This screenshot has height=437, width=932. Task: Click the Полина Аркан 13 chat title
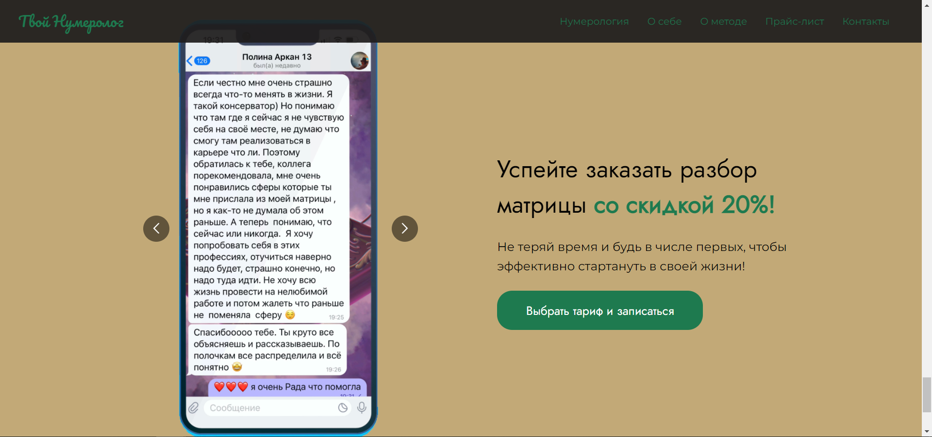(x=277, y=57)
